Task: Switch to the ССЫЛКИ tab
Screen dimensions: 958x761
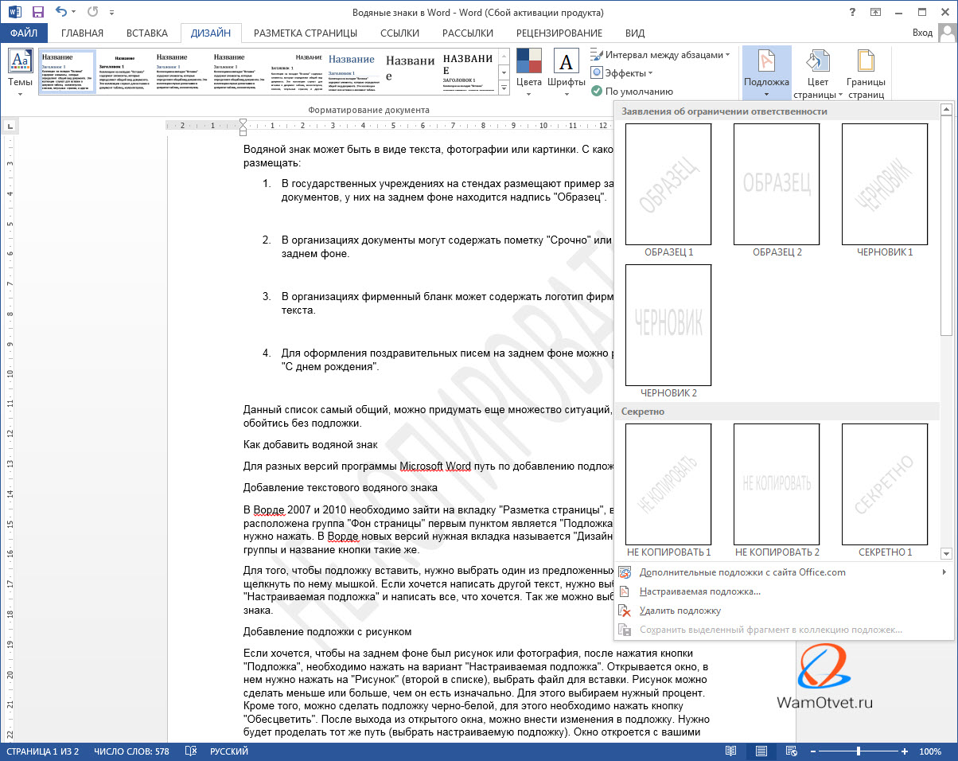Action: pos(399,33)
